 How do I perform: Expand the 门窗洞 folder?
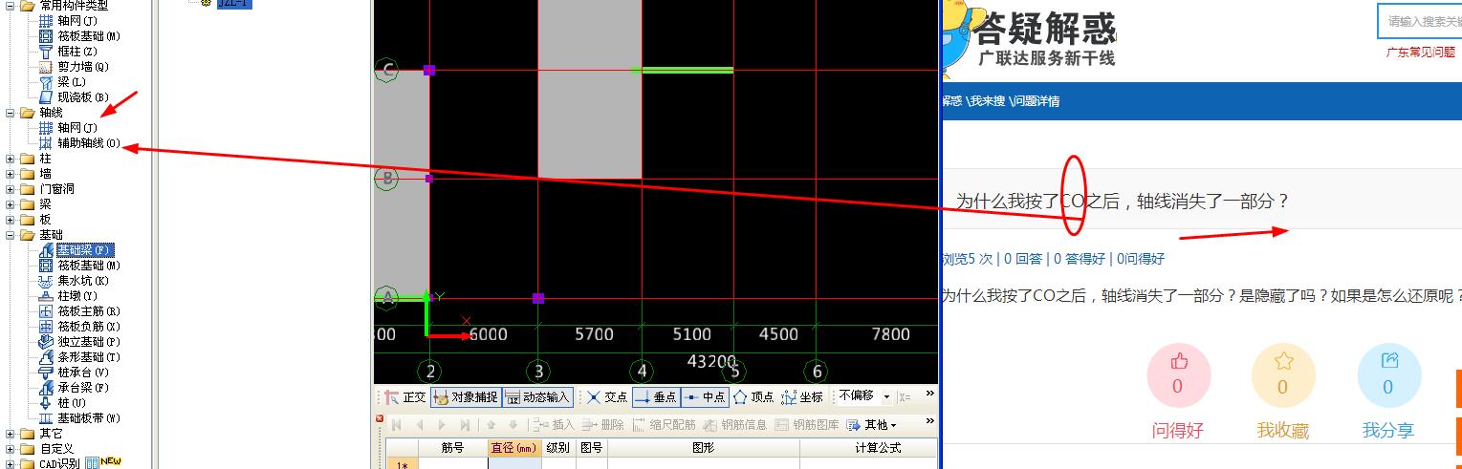[10, 189]
